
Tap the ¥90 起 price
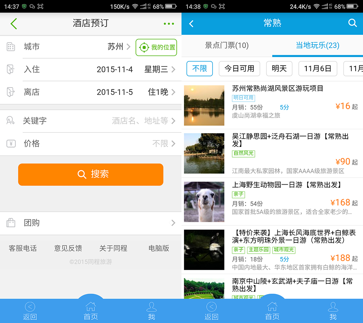coord(347,162)
